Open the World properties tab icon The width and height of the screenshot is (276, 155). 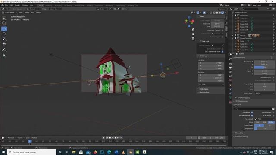(230, 80)
